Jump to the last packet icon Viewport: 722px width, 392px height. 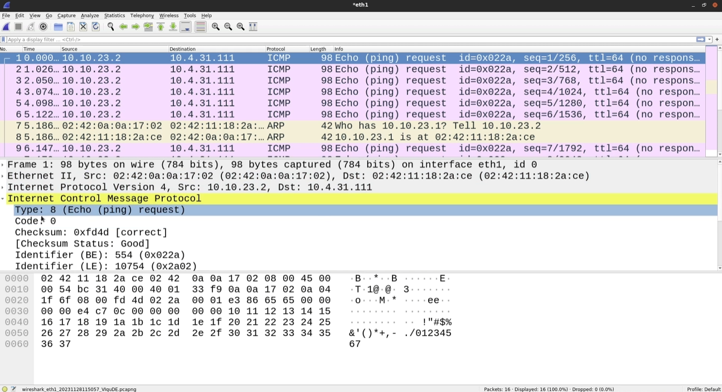[x=173, y=27]
